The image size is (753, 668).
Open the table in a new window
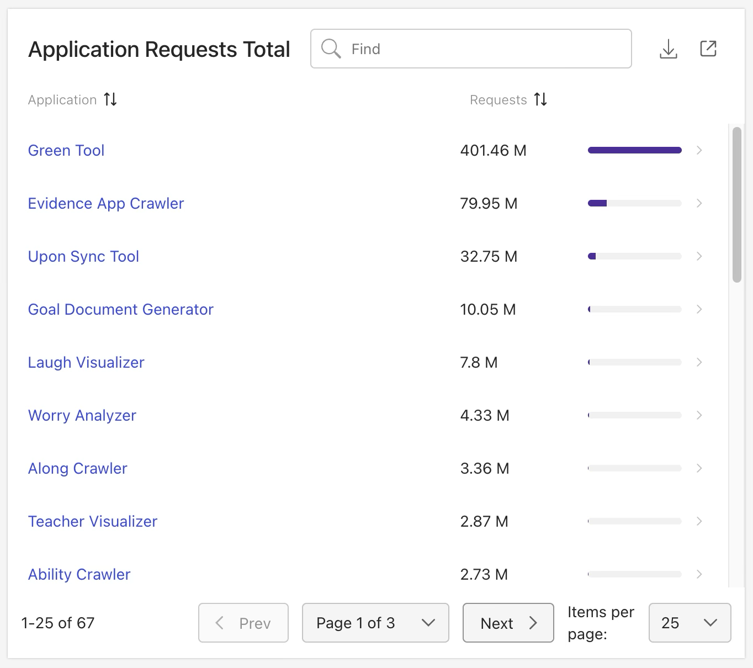(x=708, y=49)
